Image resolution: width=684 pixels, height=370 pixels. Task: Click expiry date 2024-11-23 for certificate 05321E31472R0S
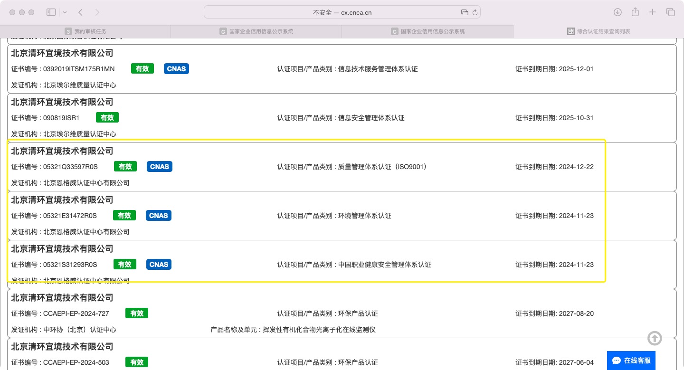pos(577,216)
